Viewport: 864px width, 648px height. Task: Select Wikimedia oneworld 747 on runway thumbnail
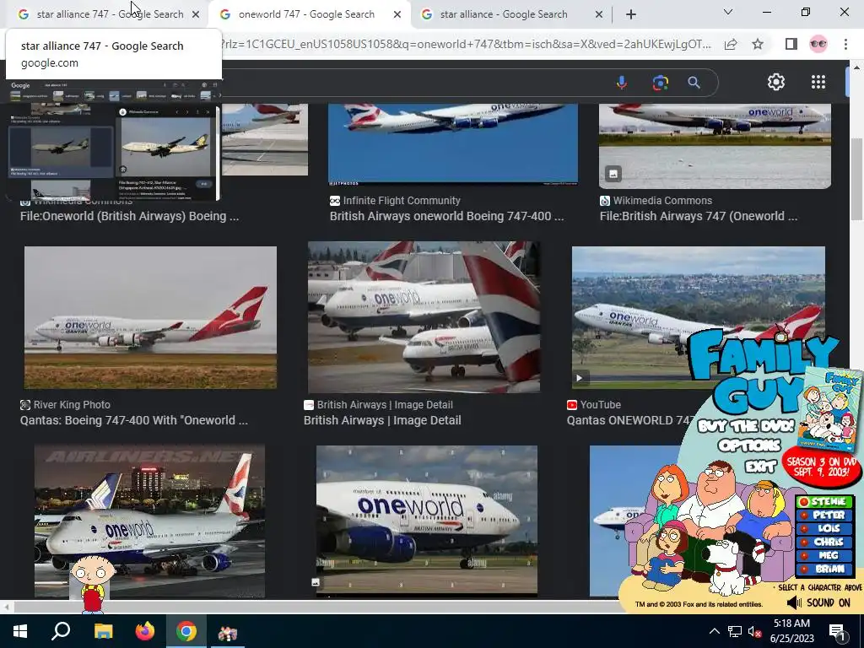click(715, 145)
